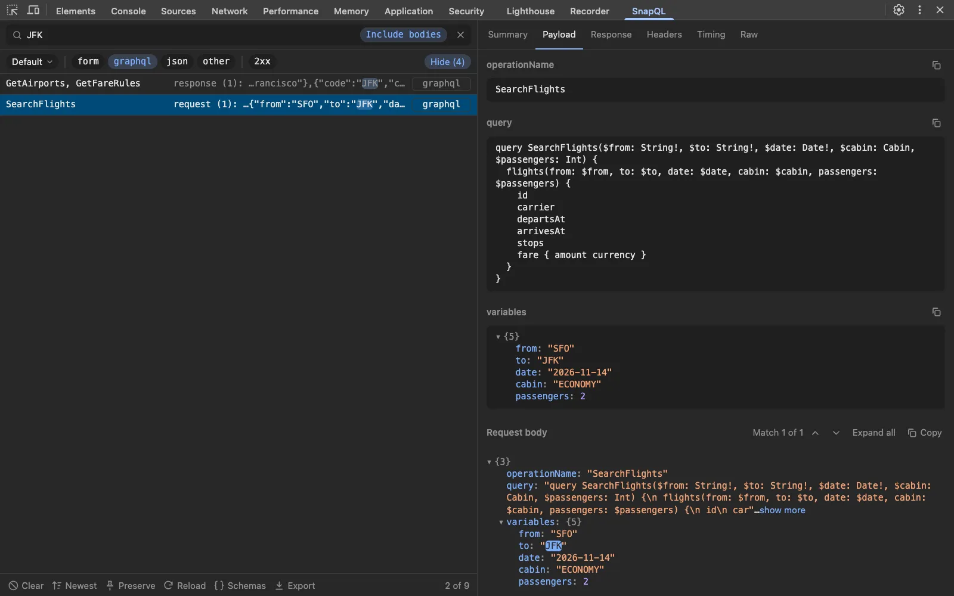Switch to the Network DevTools panel
The height and width of the screenshot is (596, 954).
click(230, 11)
